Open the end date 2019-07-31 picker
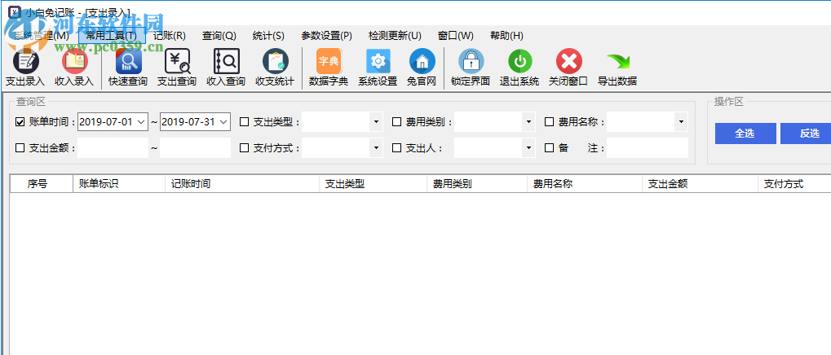 tap(224, 121)
